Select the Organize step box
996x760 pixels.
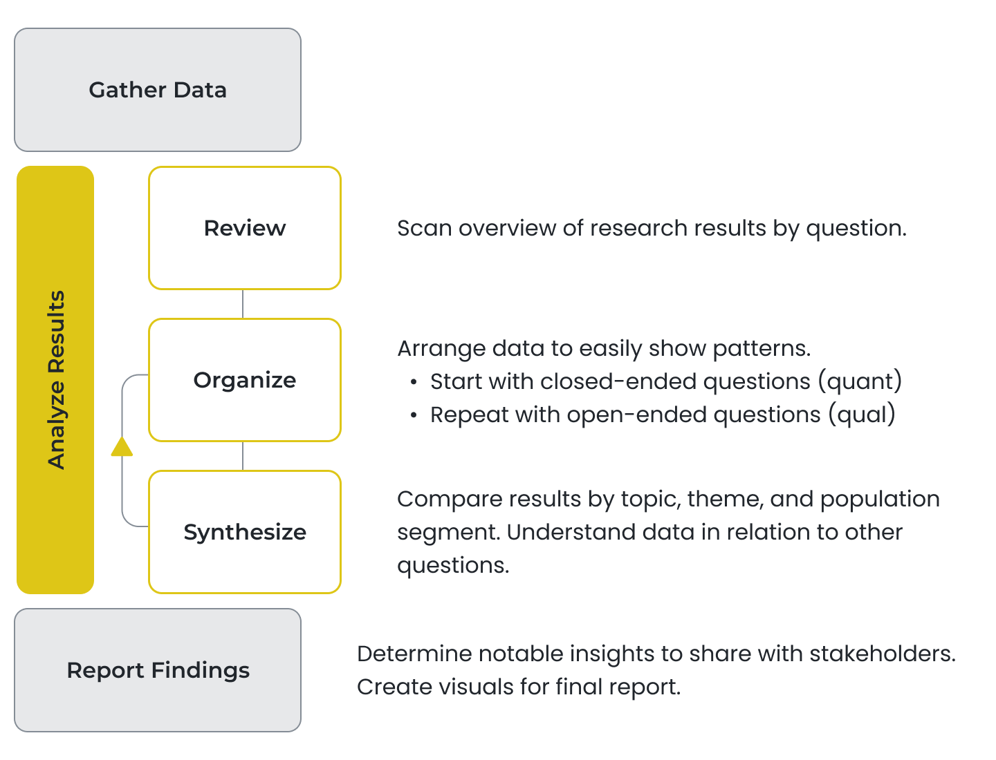click(x=245, y=380)
